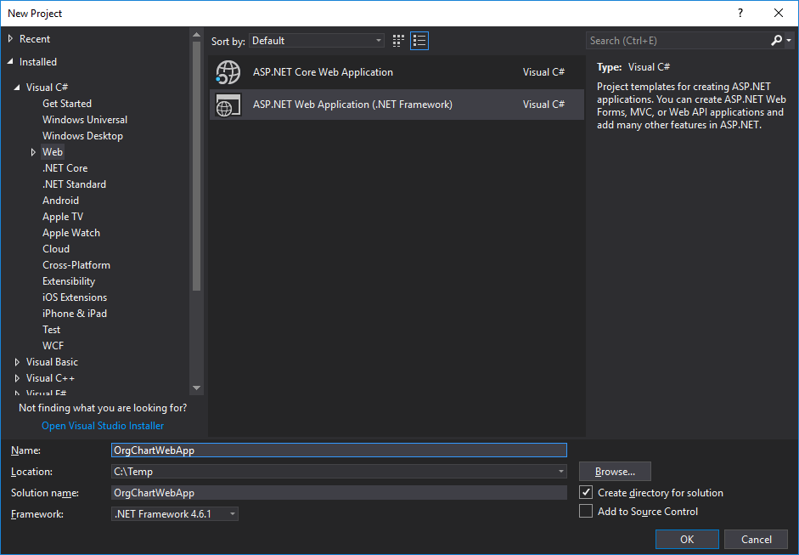
Task: Click the help question mark icon
Action: pyautogui.click(x=740, y=14)
